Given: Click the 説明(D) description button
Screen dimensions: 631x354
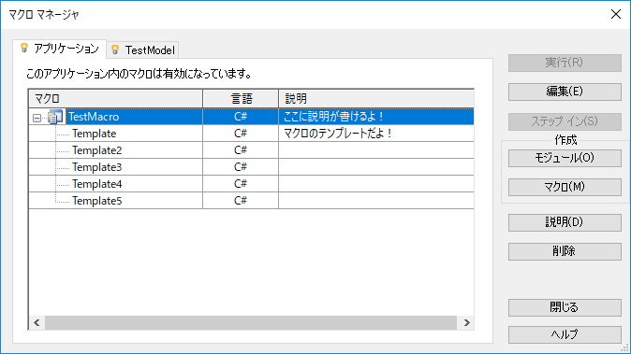Looking at the screenshot, I should (565, 222).
